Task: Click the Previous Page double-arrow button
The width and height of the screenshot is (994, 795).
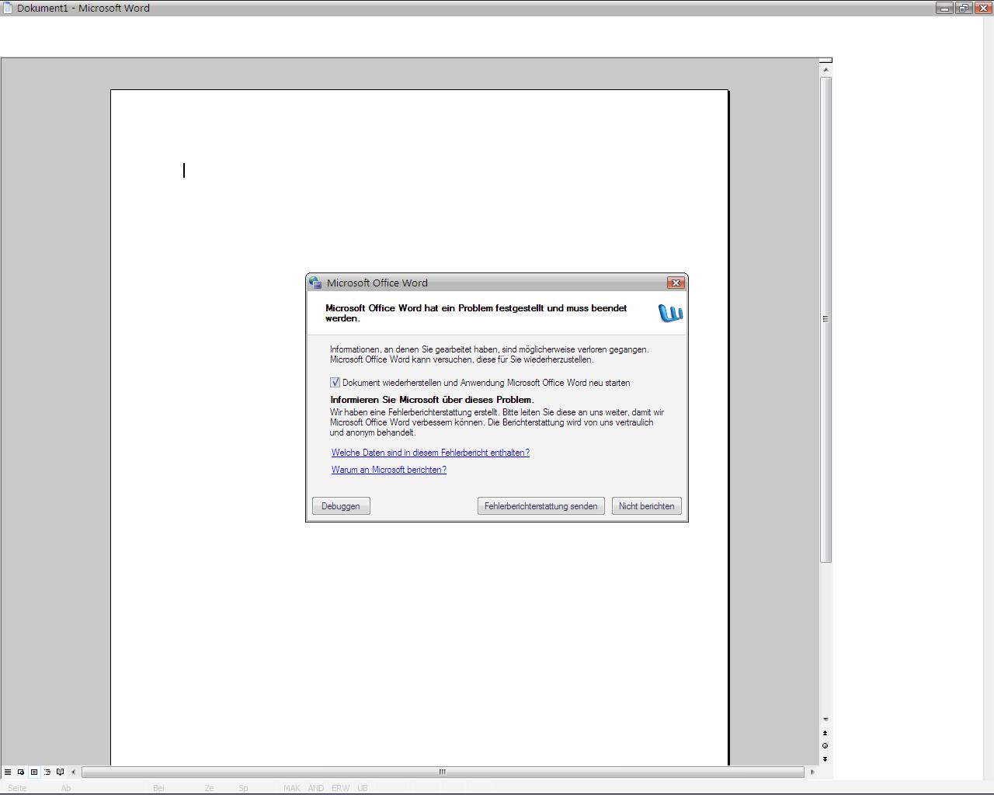Action: coord(825,733)
